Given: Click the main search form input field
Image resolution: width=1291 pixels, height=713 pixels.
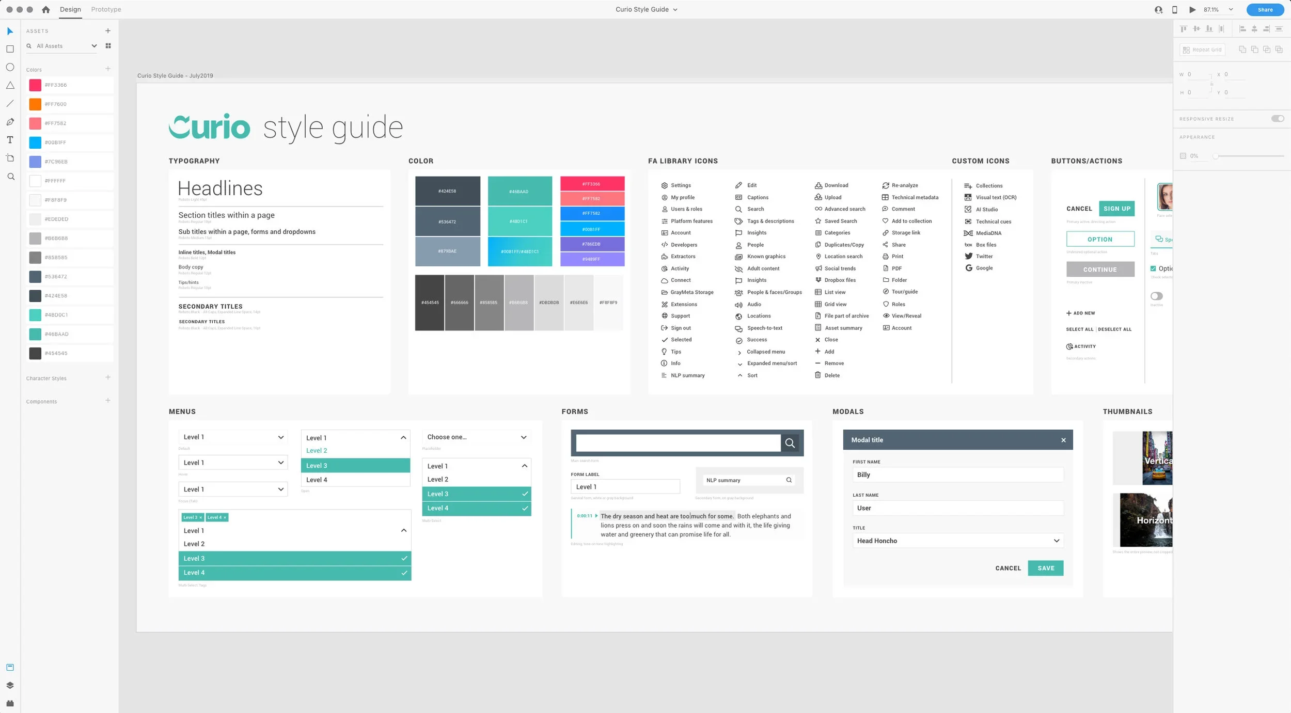Looking at the screenshot, I should point(678,442).
